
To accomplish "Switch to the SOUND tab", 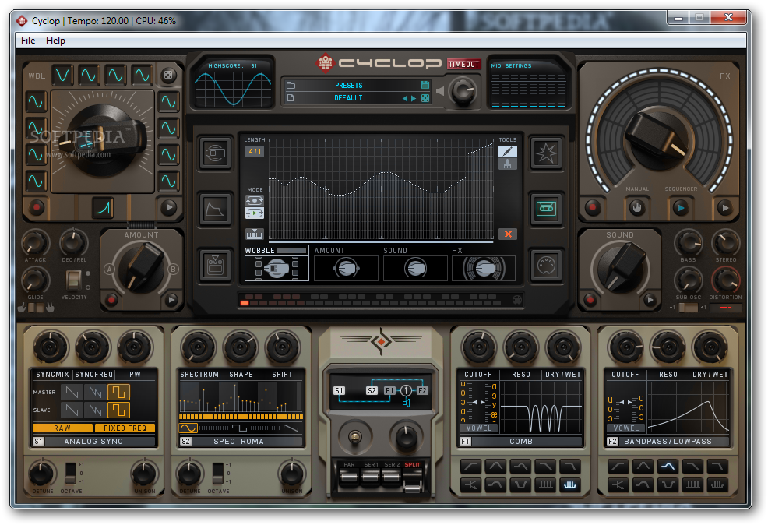I will coord(415,263).
